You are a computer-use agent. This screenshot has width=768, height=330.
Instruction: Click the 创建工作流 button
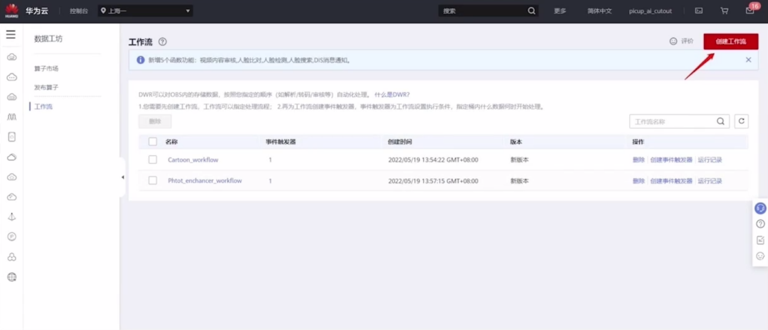click(x=731, y=41)
